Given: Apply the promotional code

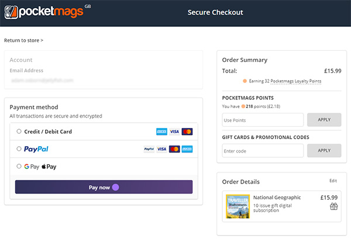Looking at the screenshot, I should [x=324, y=150].
